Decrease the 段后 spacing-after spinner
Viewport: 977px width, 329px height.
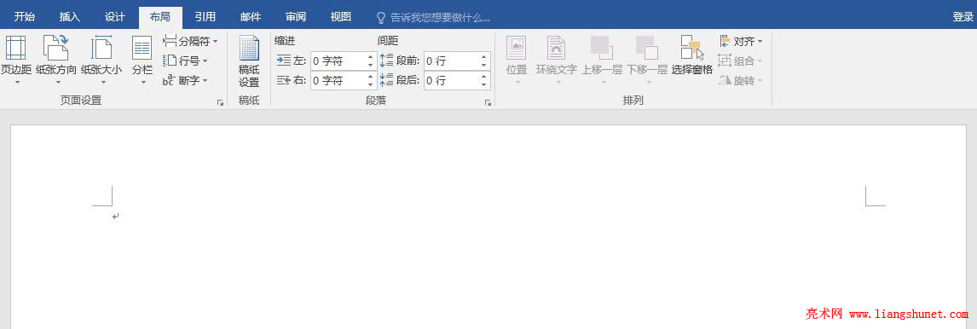pos(483,84)
